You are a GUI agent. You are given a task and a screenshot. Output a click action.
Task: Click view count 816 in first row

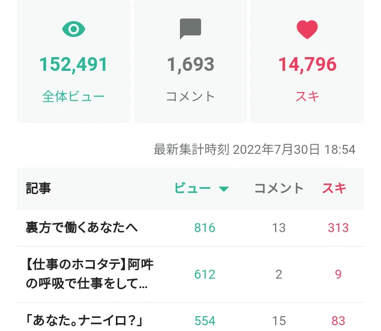coord(205,228)
